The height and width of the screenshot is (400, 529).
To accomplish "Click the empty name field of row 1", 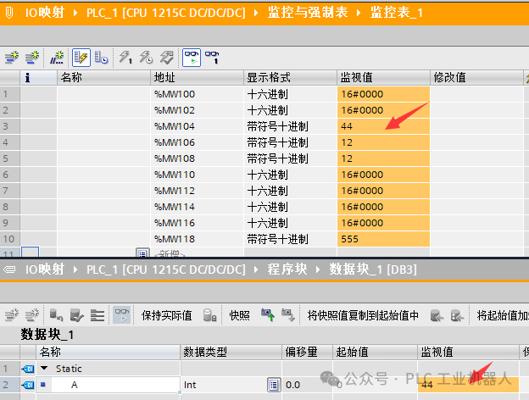I will (103, 94).
